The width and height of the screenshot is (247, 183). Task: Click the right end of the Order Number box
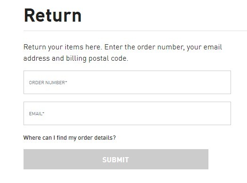[228, 82]
